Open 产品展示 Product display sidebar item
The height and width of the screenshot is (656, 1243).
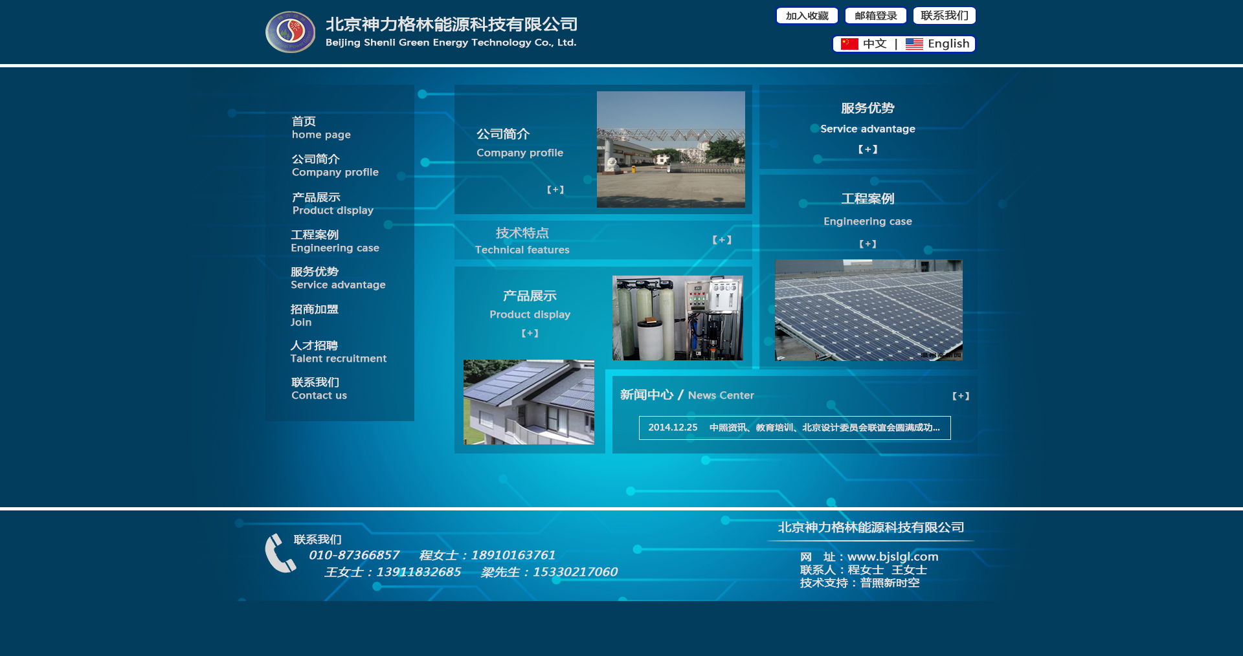pos(333,203)
